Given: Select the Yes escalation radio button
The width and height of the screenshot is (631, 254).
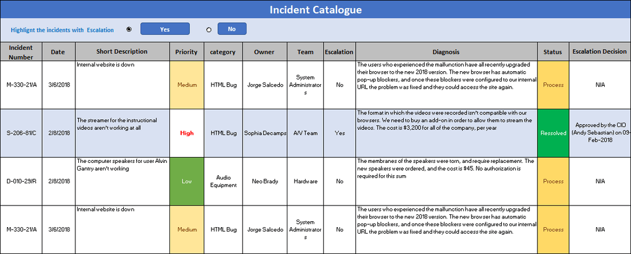Looking at the screenshot, I should [129, 29].
